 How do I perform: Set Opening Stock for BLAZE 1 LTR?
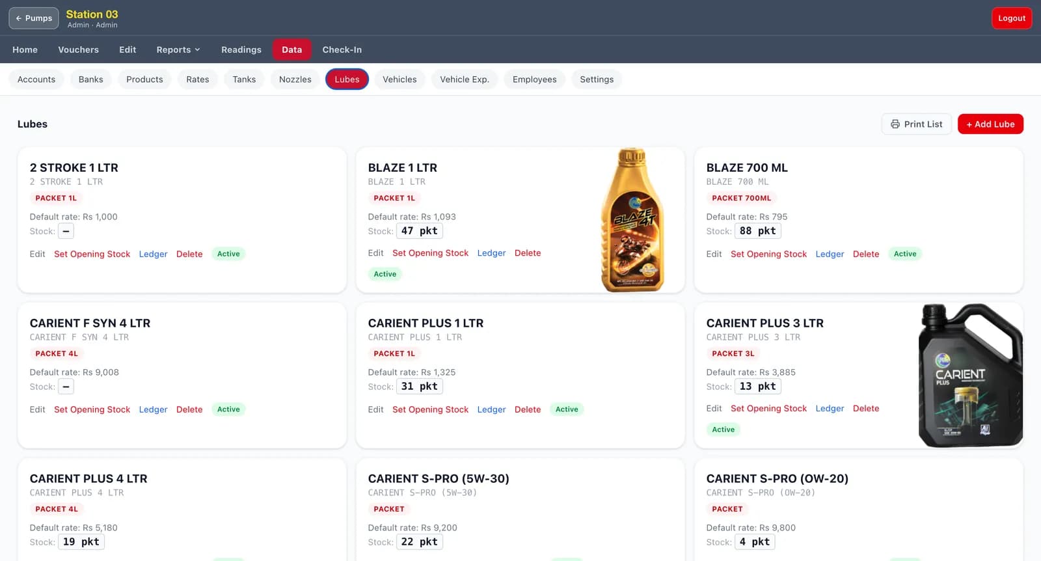tap(430, 253)
